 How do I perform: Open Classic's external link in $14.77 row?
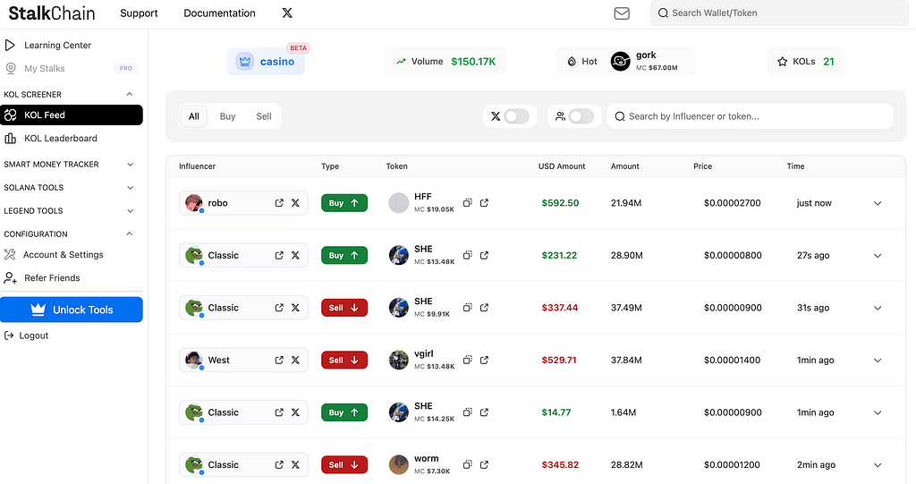pyautogui.click(x=279, y=412)
